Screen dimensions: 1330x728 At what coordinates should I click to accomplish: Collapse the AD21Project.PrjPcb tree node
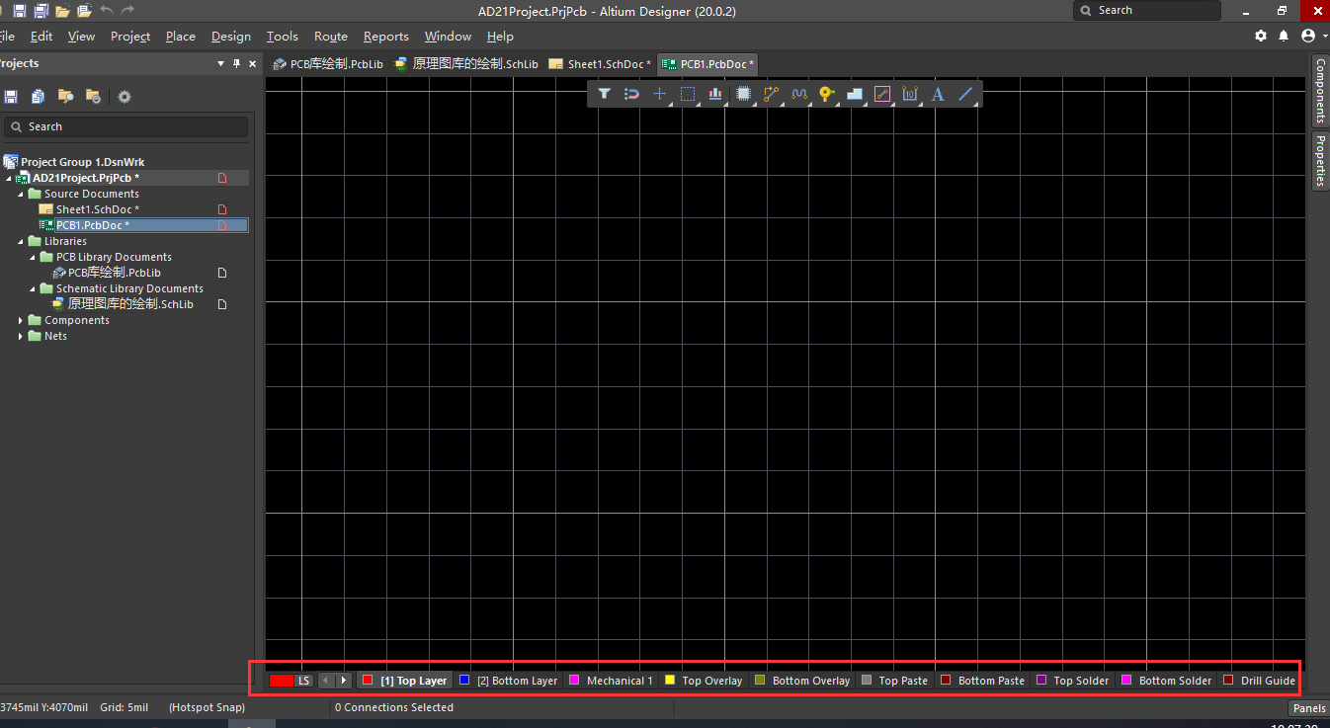9,178
